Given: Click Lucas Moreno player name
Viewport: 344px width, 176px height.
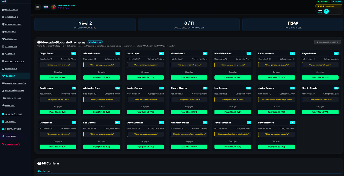Looking at the screenshot, I should (x=266, y=53).
